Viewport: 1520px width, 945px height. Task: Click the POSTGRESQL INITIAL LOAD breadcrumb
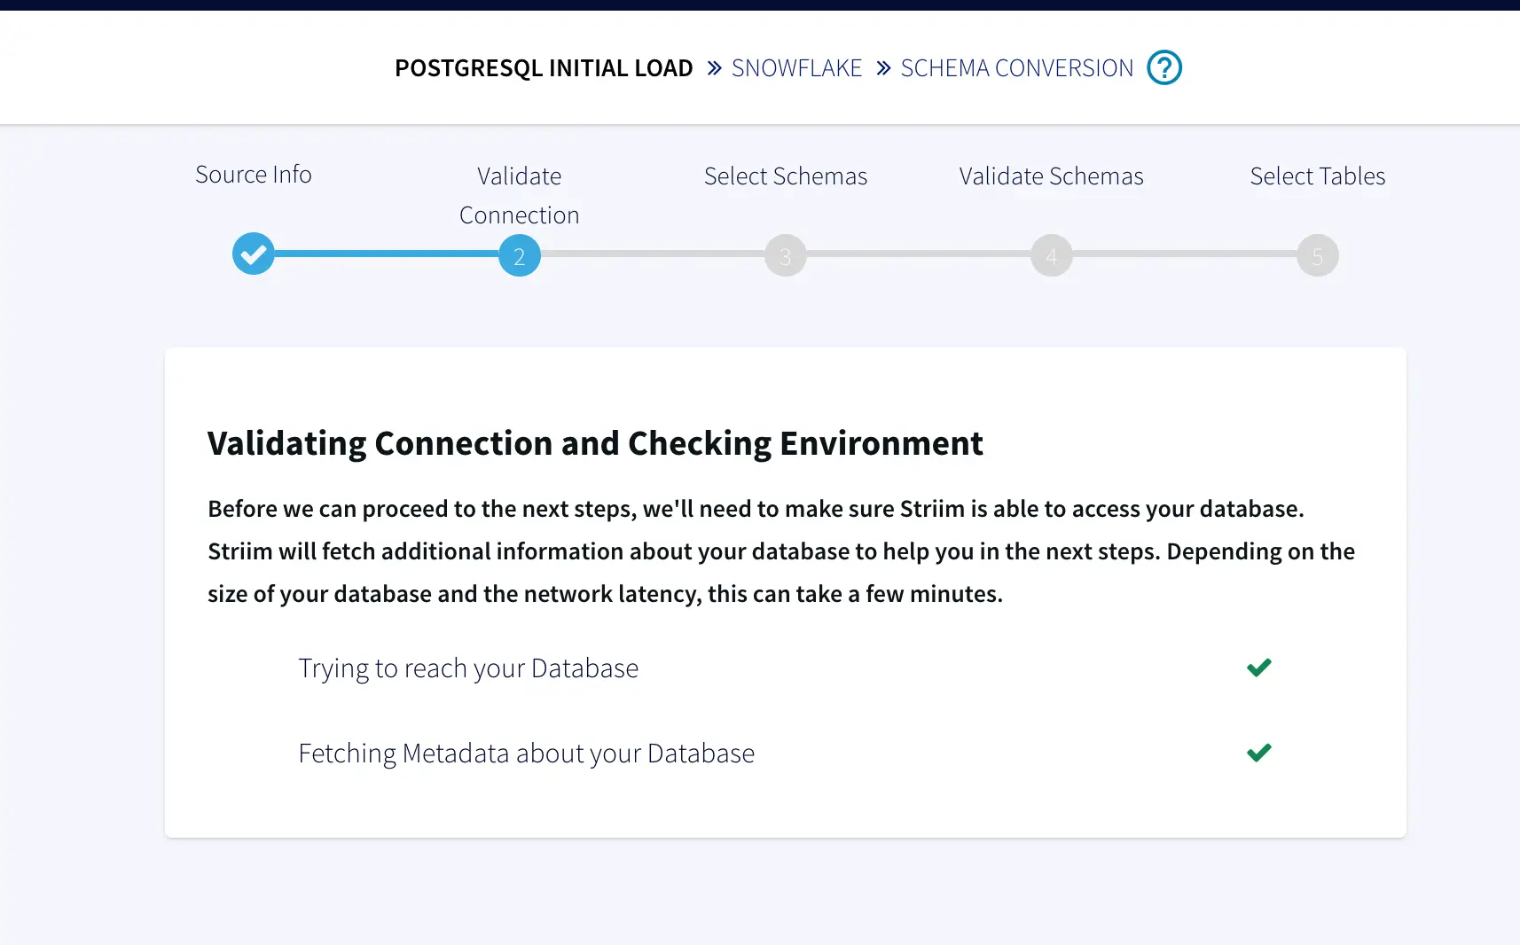tap(544, 68)
